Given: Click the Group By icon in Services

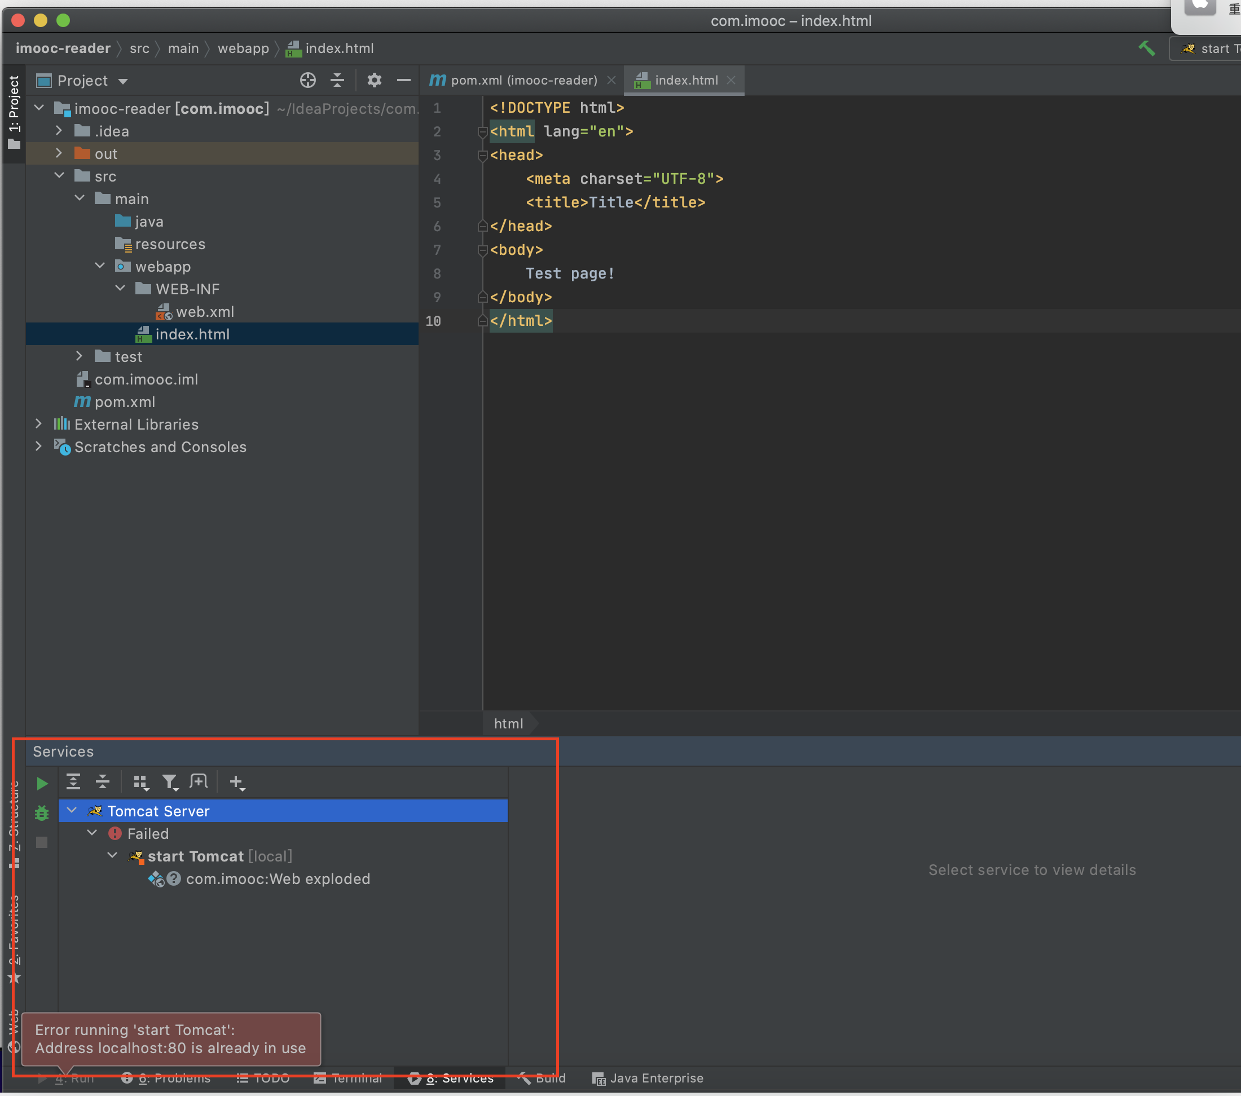Looking at the screenshot, I should point(141,783).
